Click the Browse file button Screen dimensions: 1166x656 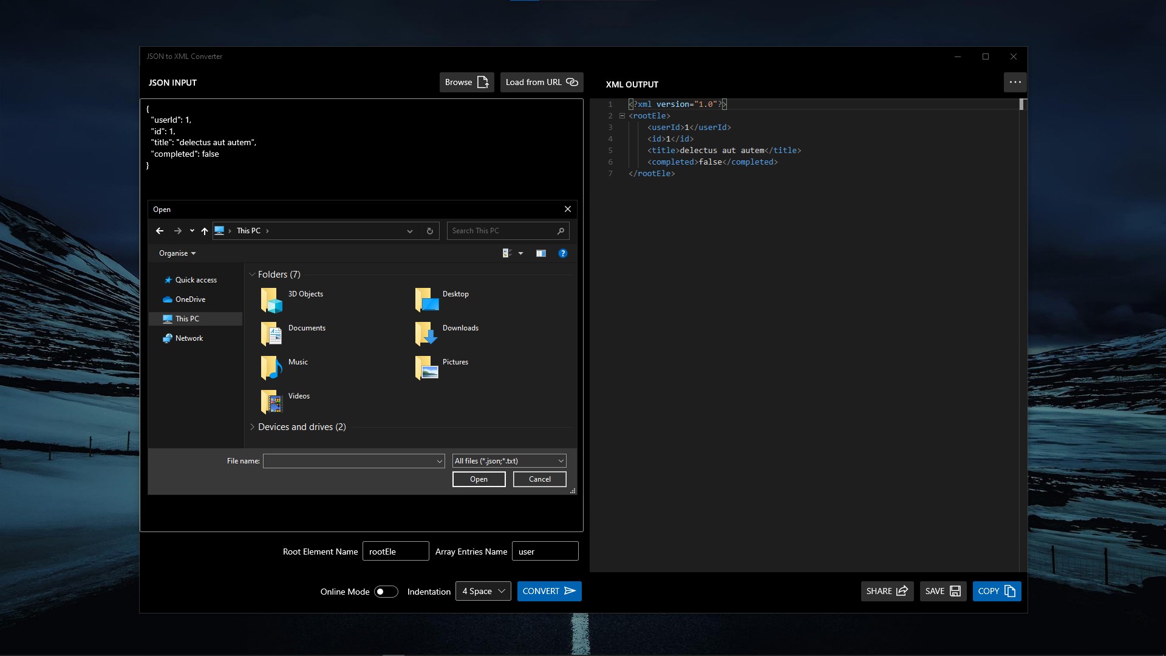pos(466,82)
